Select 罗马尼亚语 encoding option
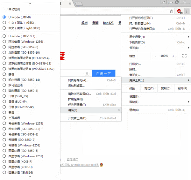 pyautogui.click(x=30, y=85)
